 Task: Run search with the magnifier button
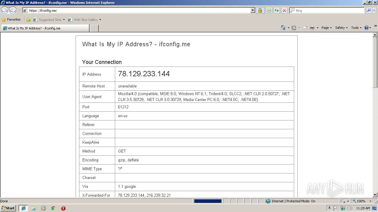click(x=369, y=10)
